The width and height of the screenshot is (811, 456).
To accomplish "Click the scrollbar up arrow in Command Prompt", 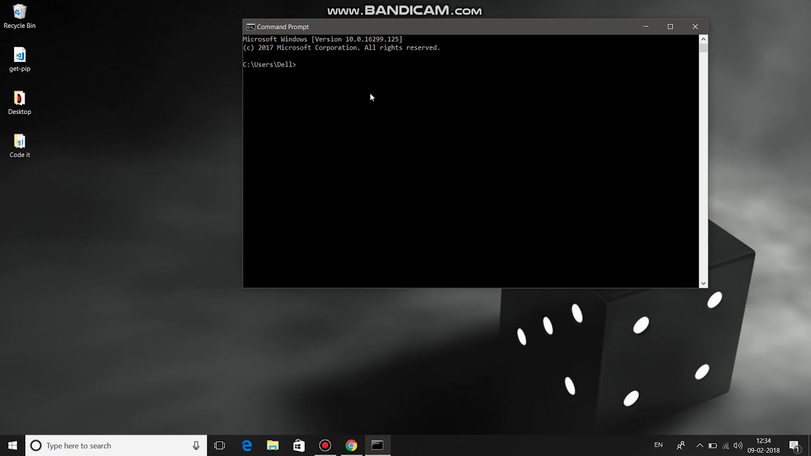I will [x=703, y=39].
